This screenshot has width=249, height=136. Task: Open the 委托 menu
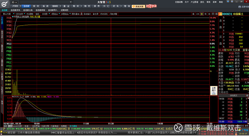(202, 2)
